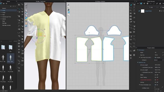
Task: Open the Category dropdown showing Pattern
Action: 158,60
